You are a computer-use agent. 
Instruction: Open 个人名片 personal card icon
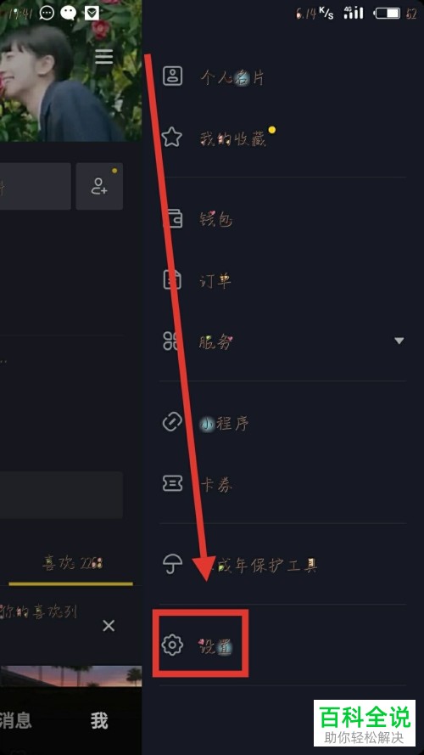tap(172, 76)
